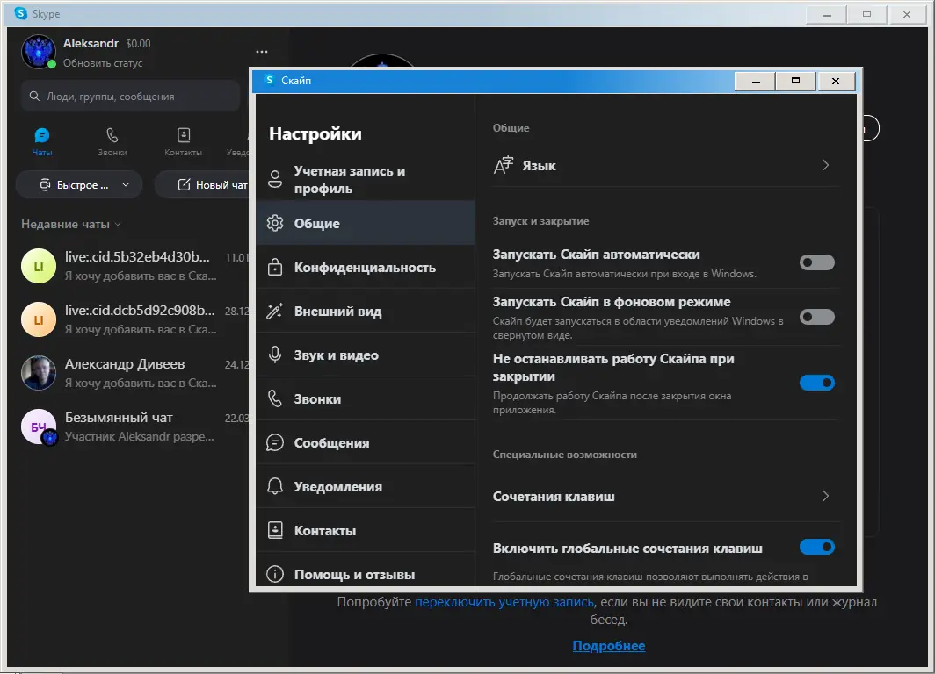Viewport: 935px width, 674px height.
Task: Click the yellow-green LI avatar of the first chat
Action: 39,266
